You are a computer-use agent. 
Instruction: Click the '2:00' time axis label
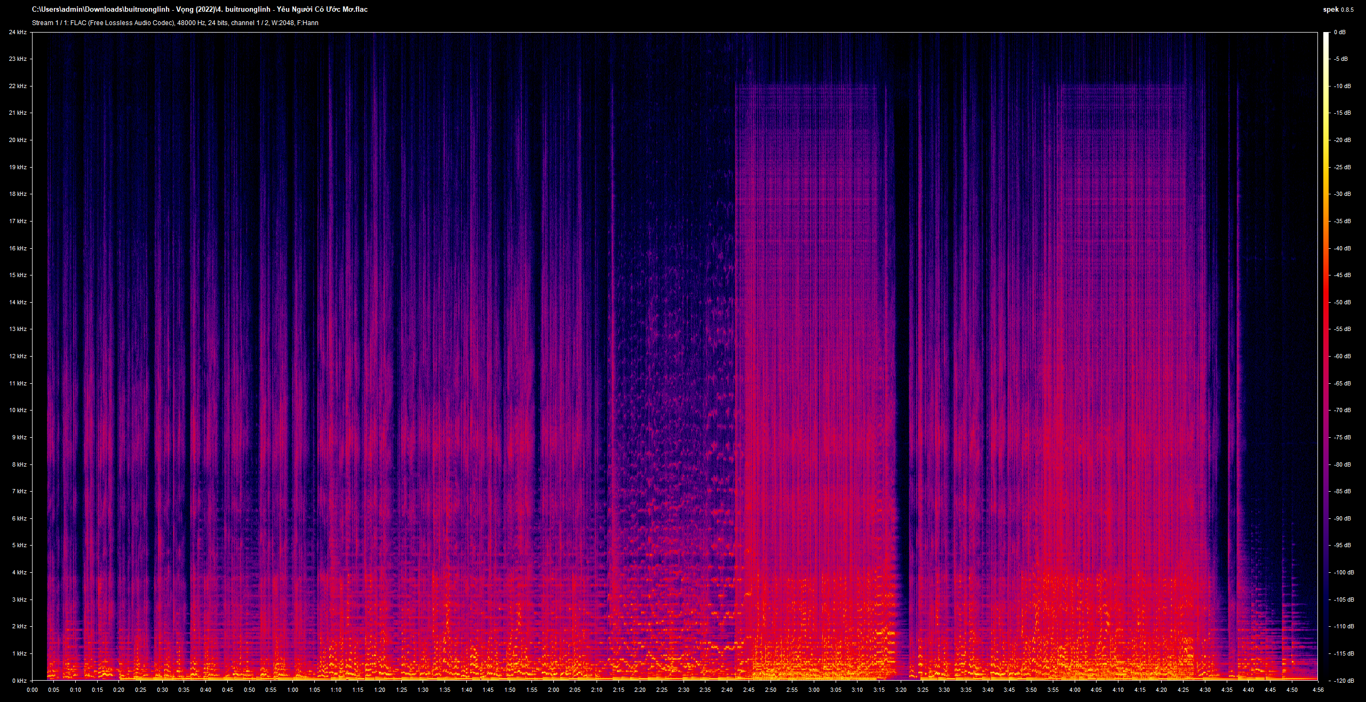[x=553, y=690]
